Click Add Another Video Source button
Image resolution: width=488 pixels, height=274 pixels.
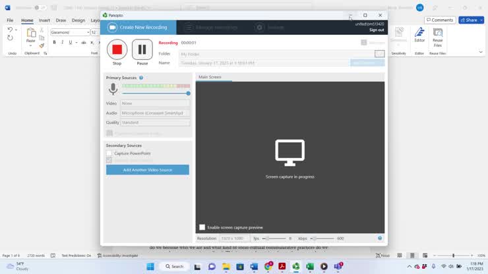(x=147, y=170)
